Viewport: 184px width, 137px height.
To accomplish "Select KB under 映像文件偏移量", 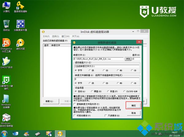I will click(x=105, y=83).
